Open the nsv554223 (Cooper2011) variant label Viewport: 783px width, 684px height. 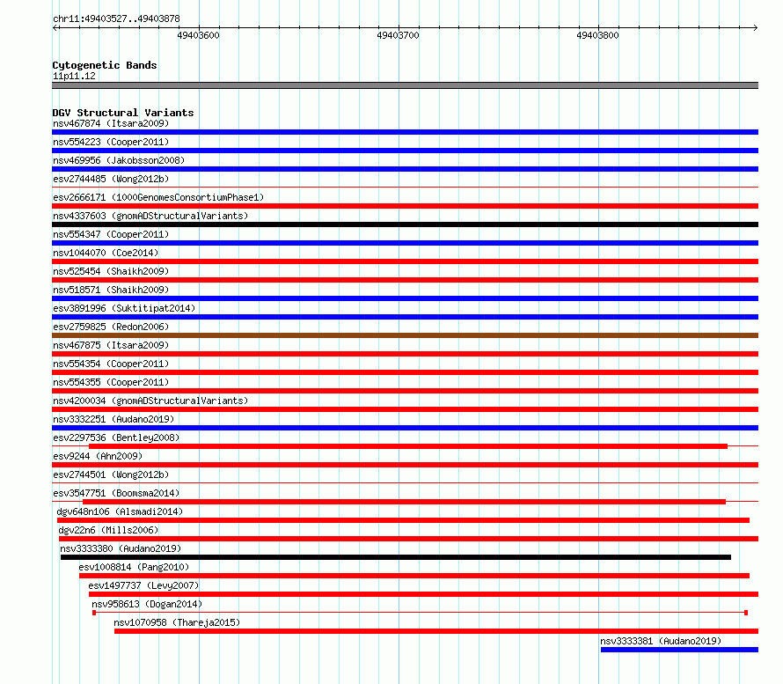(111, 142)
